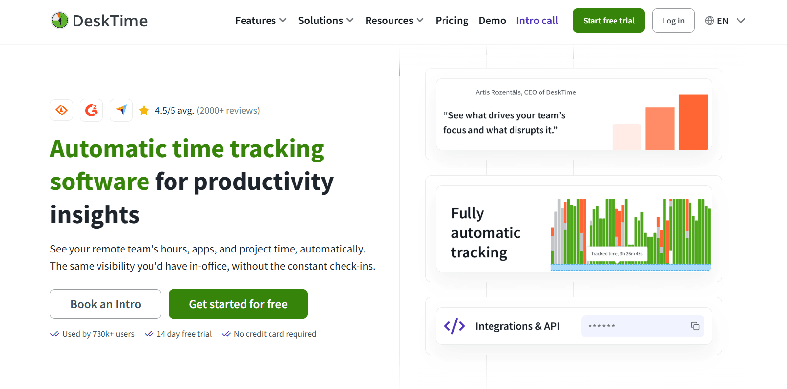Screen dimensions: 787x389
Task: Click the Capterra arrow badge icon
Action: point(121,110)
